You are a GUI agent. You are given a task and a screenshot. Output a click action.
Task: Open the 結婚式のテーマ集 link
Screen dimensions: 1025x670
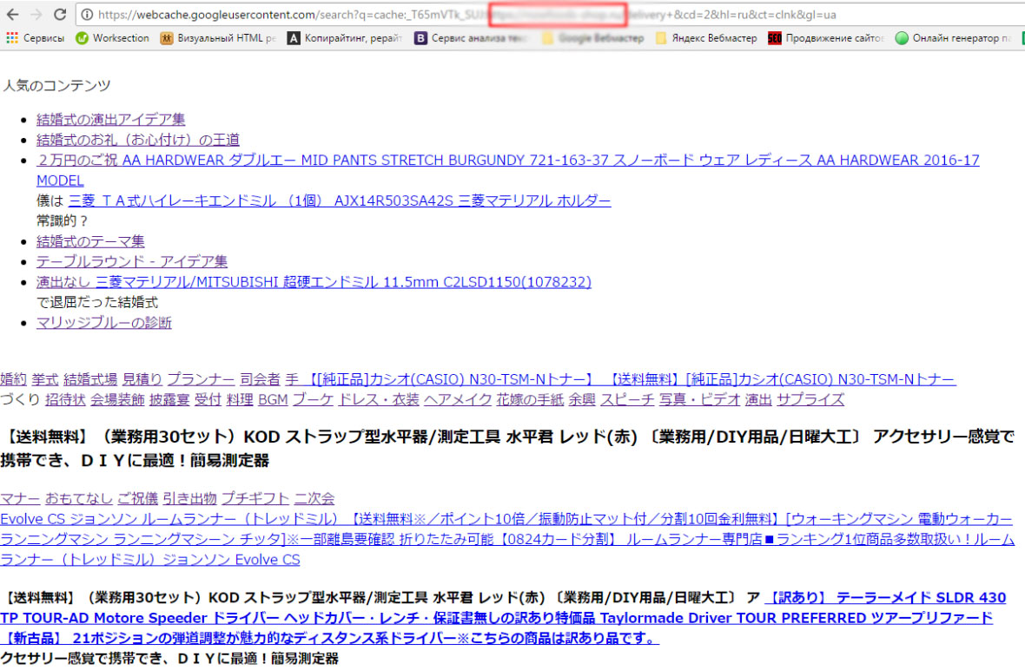point(90,241)
